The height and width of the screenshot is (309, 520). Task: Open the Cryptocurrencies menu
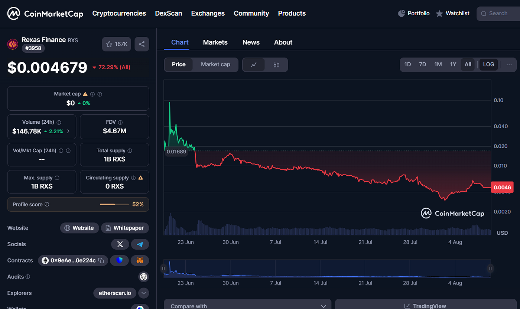pos(119,13)
